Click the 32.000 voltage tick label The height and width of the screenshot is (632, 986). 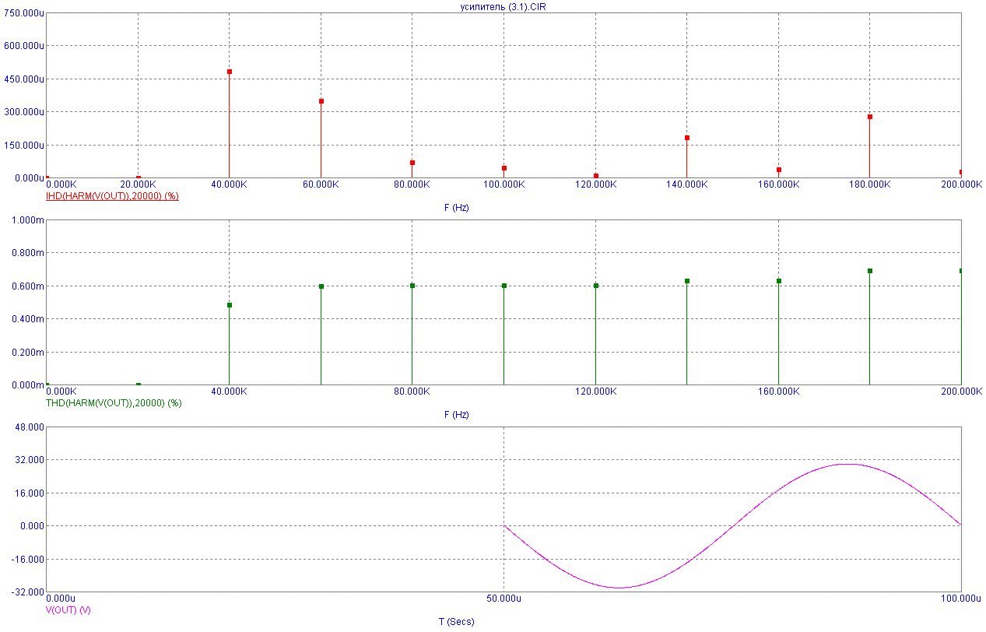click(30, 460)
